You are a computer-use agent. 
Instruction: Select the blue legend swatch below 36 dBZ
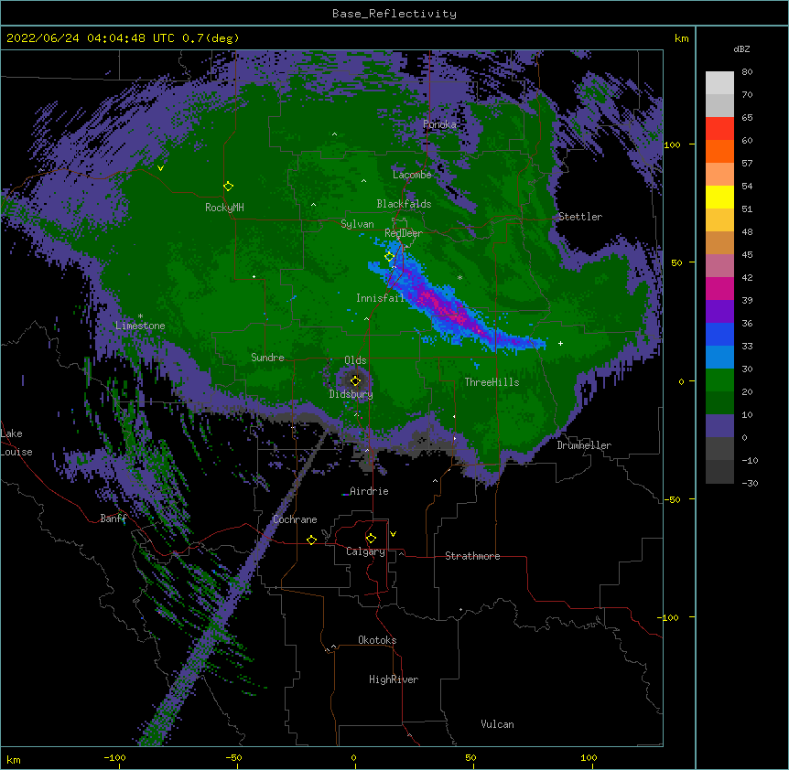click(719, 335)
